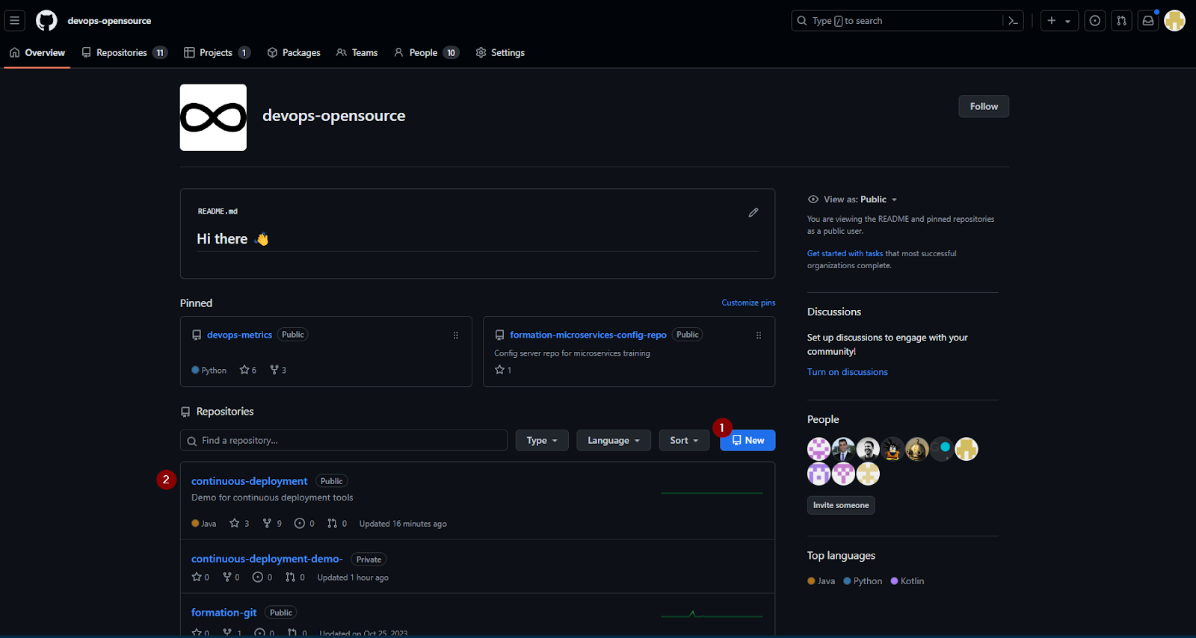Open stars of formation-microservices-config-repo pin
Viewport: 1196px width, 638px height.
(x=503, y=370)
